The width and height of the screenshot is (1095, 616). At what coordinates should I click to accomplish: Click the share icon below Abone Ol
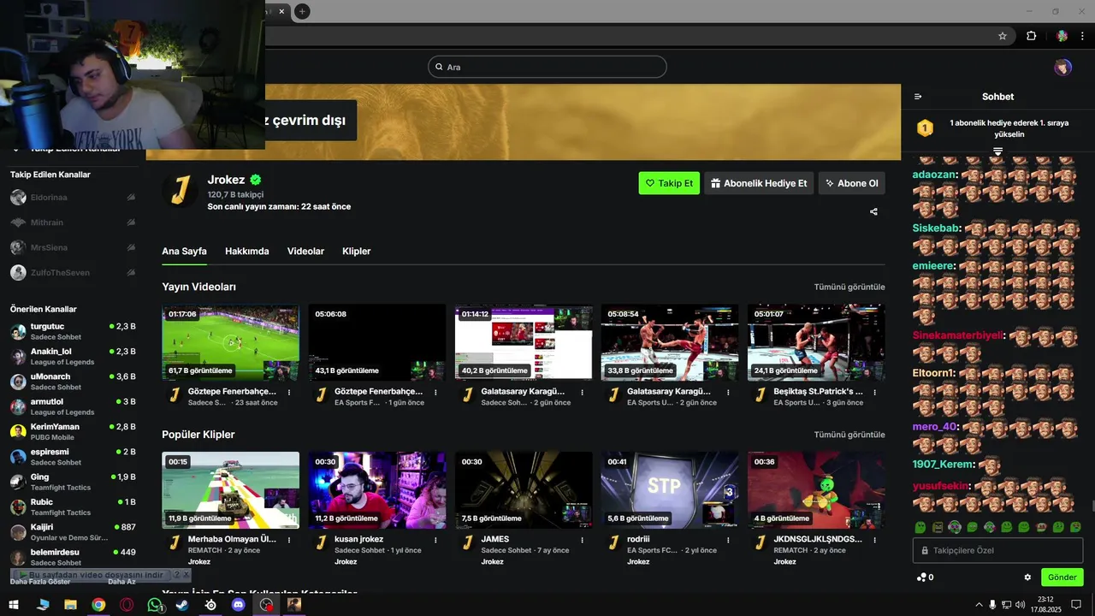tap(873, 211)
